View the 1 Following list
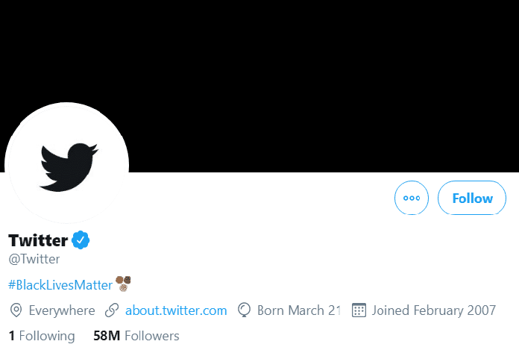The image size is (519, 350). (x=42, y=336)
